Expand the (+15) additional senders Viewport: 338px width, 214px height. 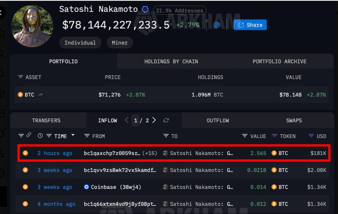[x=150, y=153]
